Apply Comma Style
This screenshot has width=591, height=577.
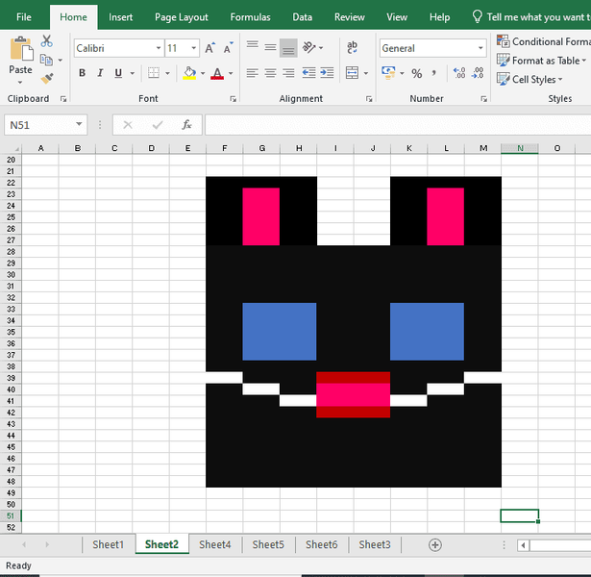[x=433, y=73]
